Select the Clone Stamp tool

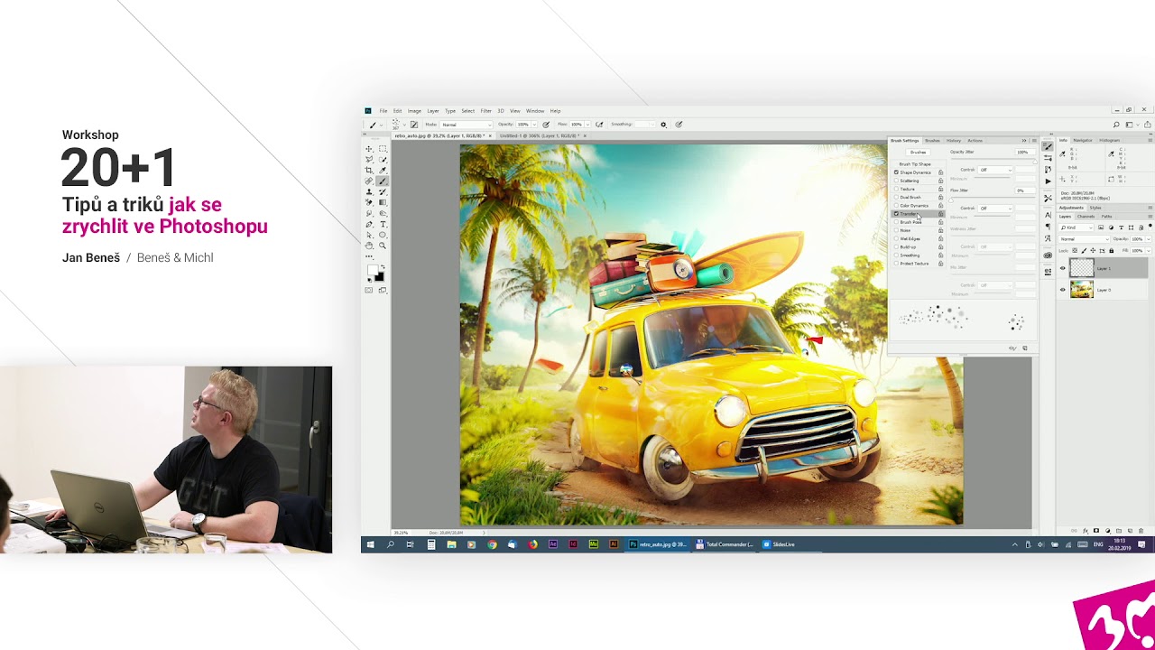(369, 192)
